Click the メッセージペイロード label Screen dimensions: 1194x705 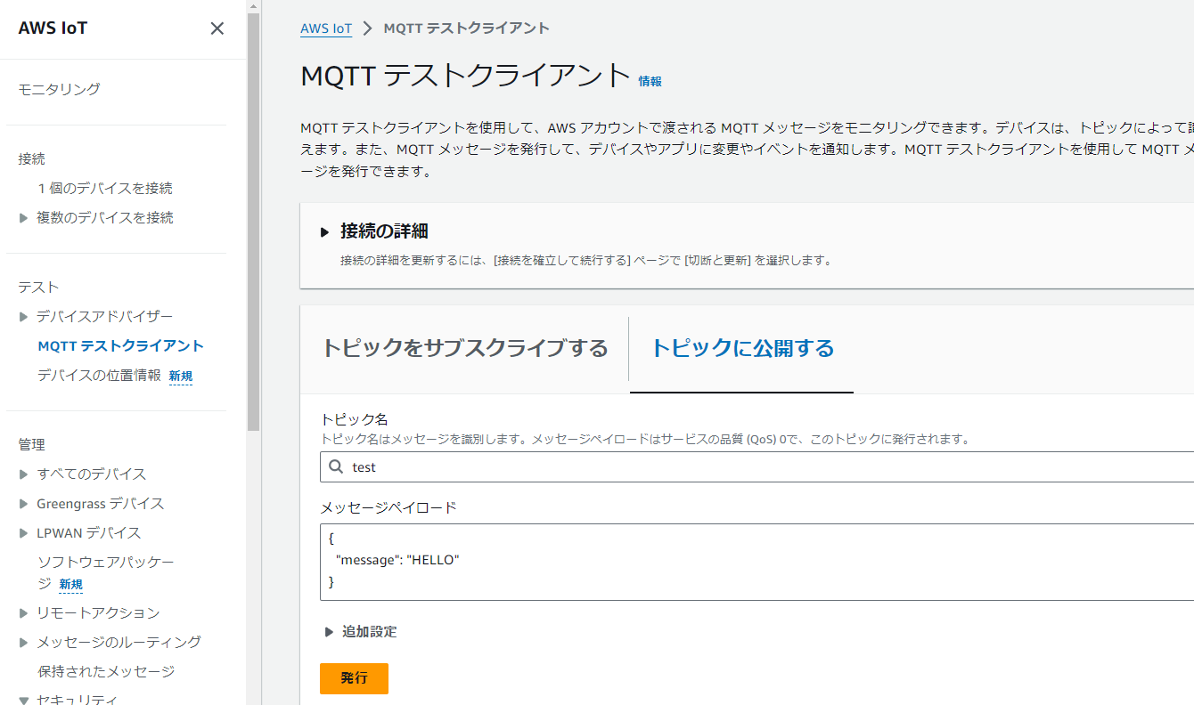click(x=388, y=507)
